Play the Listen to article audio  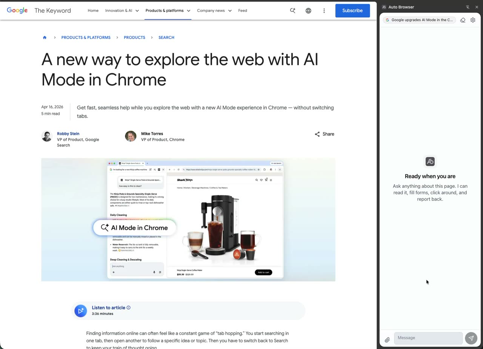pos(81,310)
